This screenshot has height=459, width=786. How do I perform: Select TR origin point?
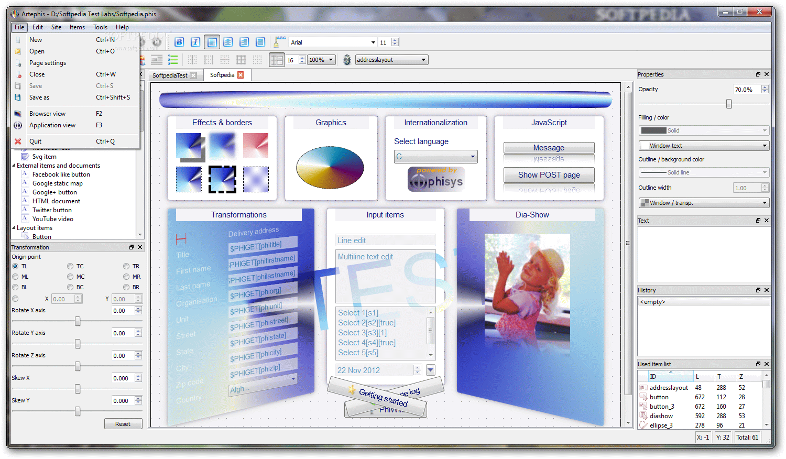click(126, 266)
